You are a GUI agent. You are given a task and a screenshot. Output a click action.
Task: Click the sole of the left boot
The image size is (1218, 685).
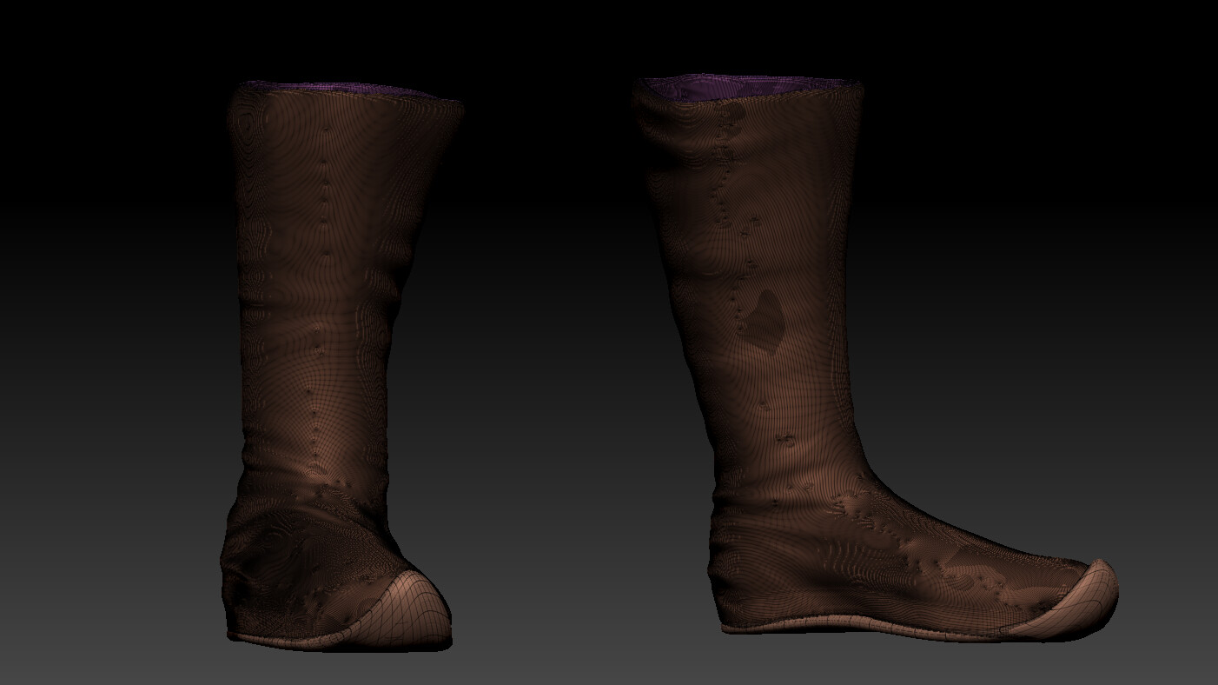tap(304, 639)
